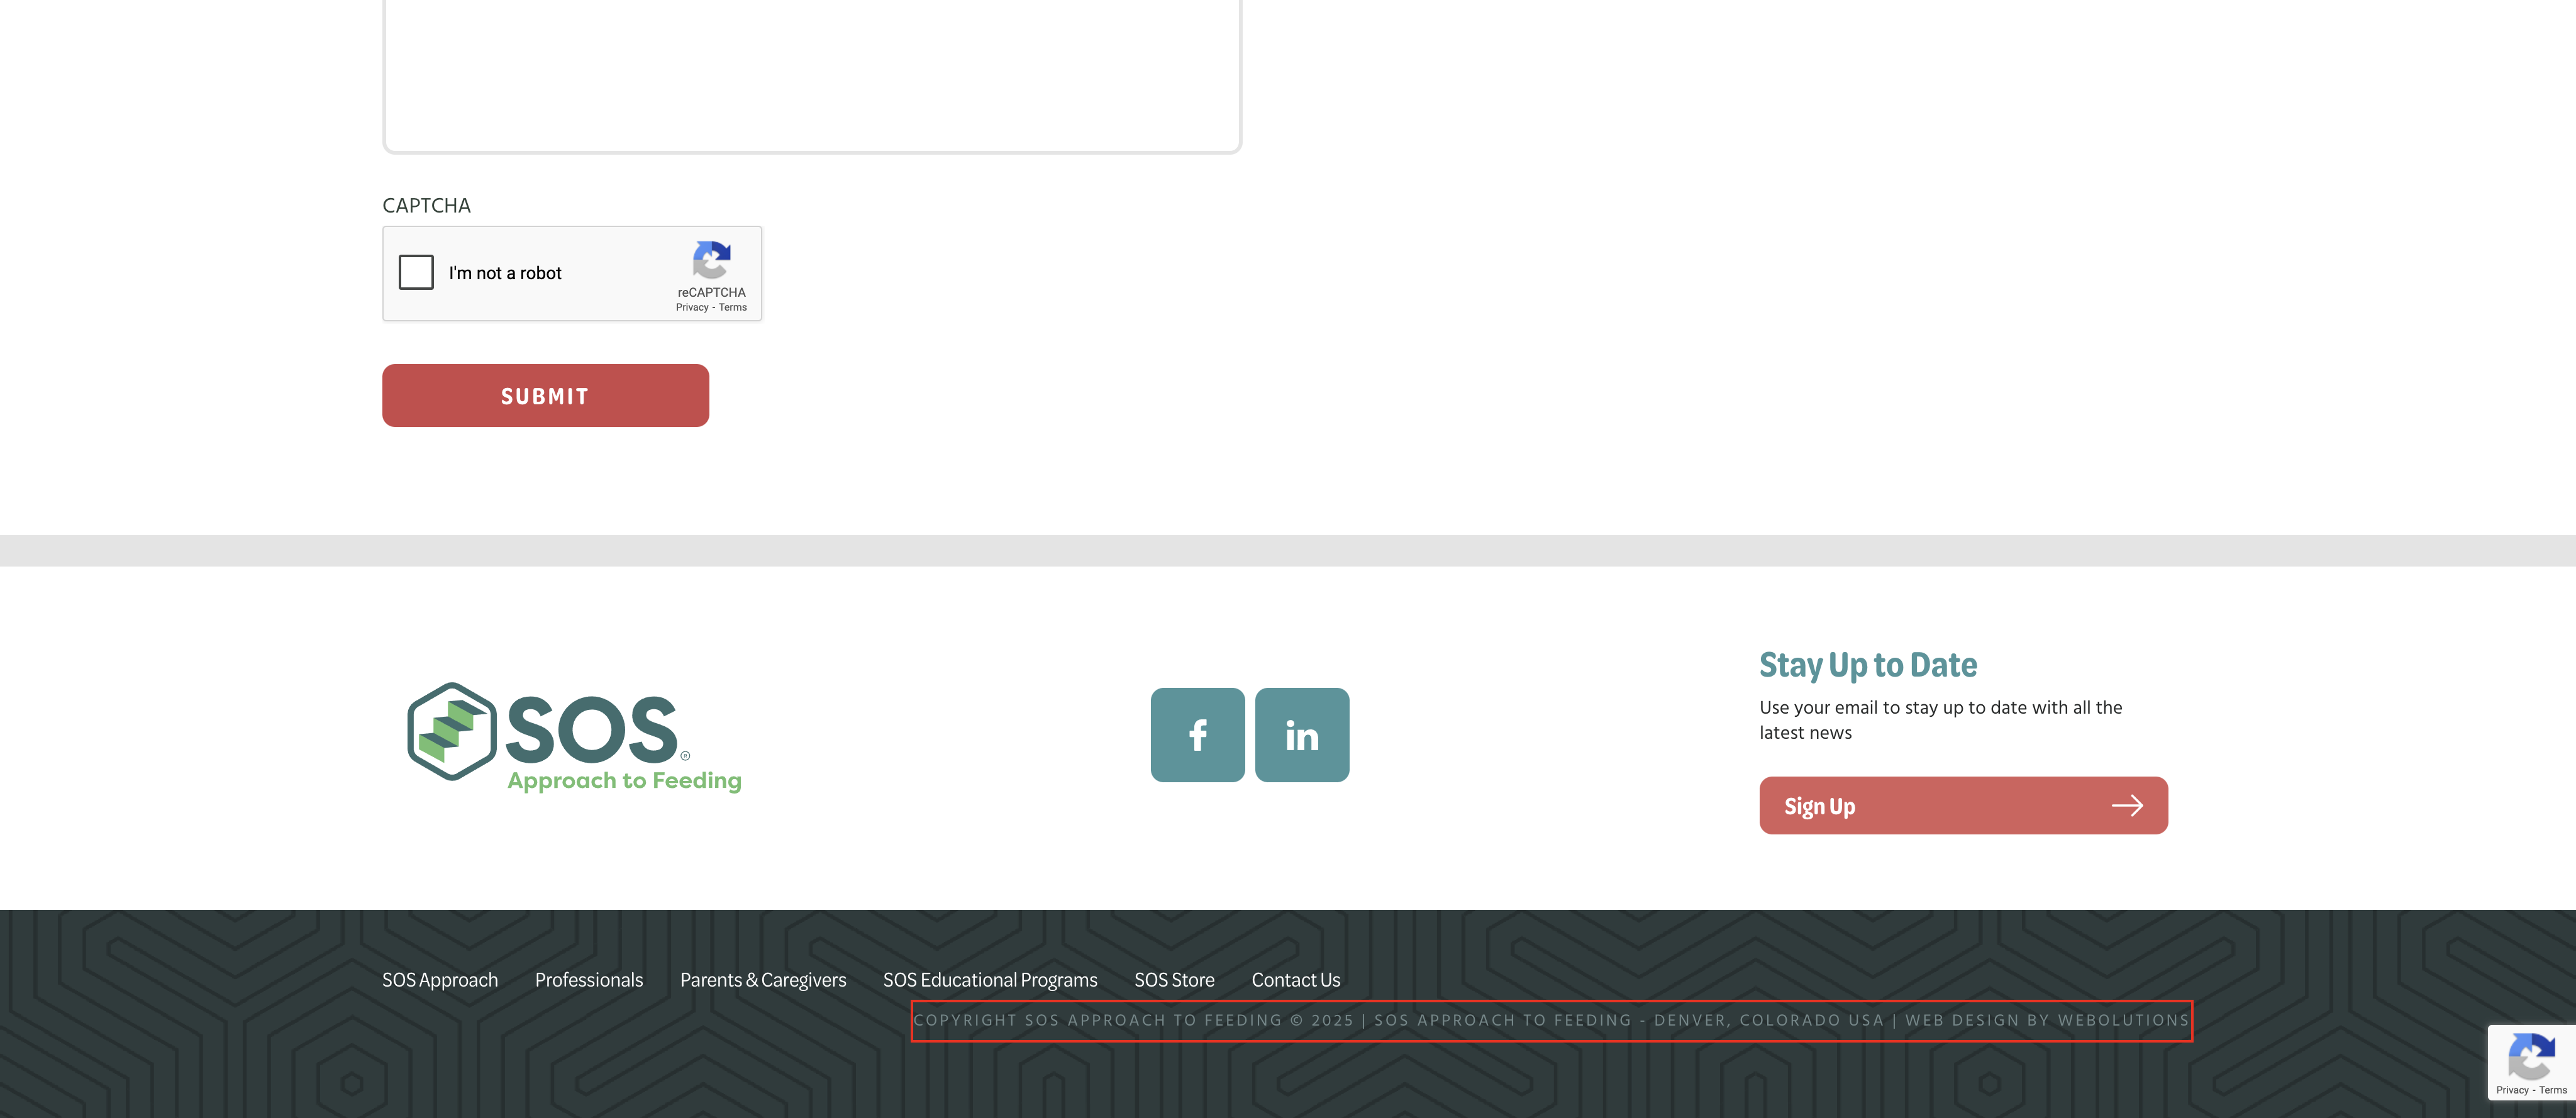This screenshot has width=2576, height=1118.
Task: Click the arrow on the Sign Up button
Action: coord(2127,805)
